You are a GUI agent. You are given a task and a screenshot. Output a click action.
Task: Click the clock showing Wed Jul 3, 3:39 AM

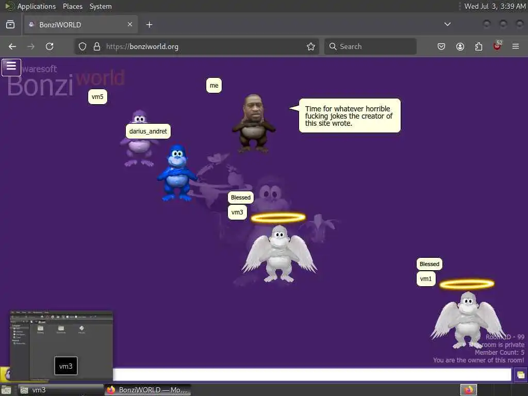click(494, 6)
